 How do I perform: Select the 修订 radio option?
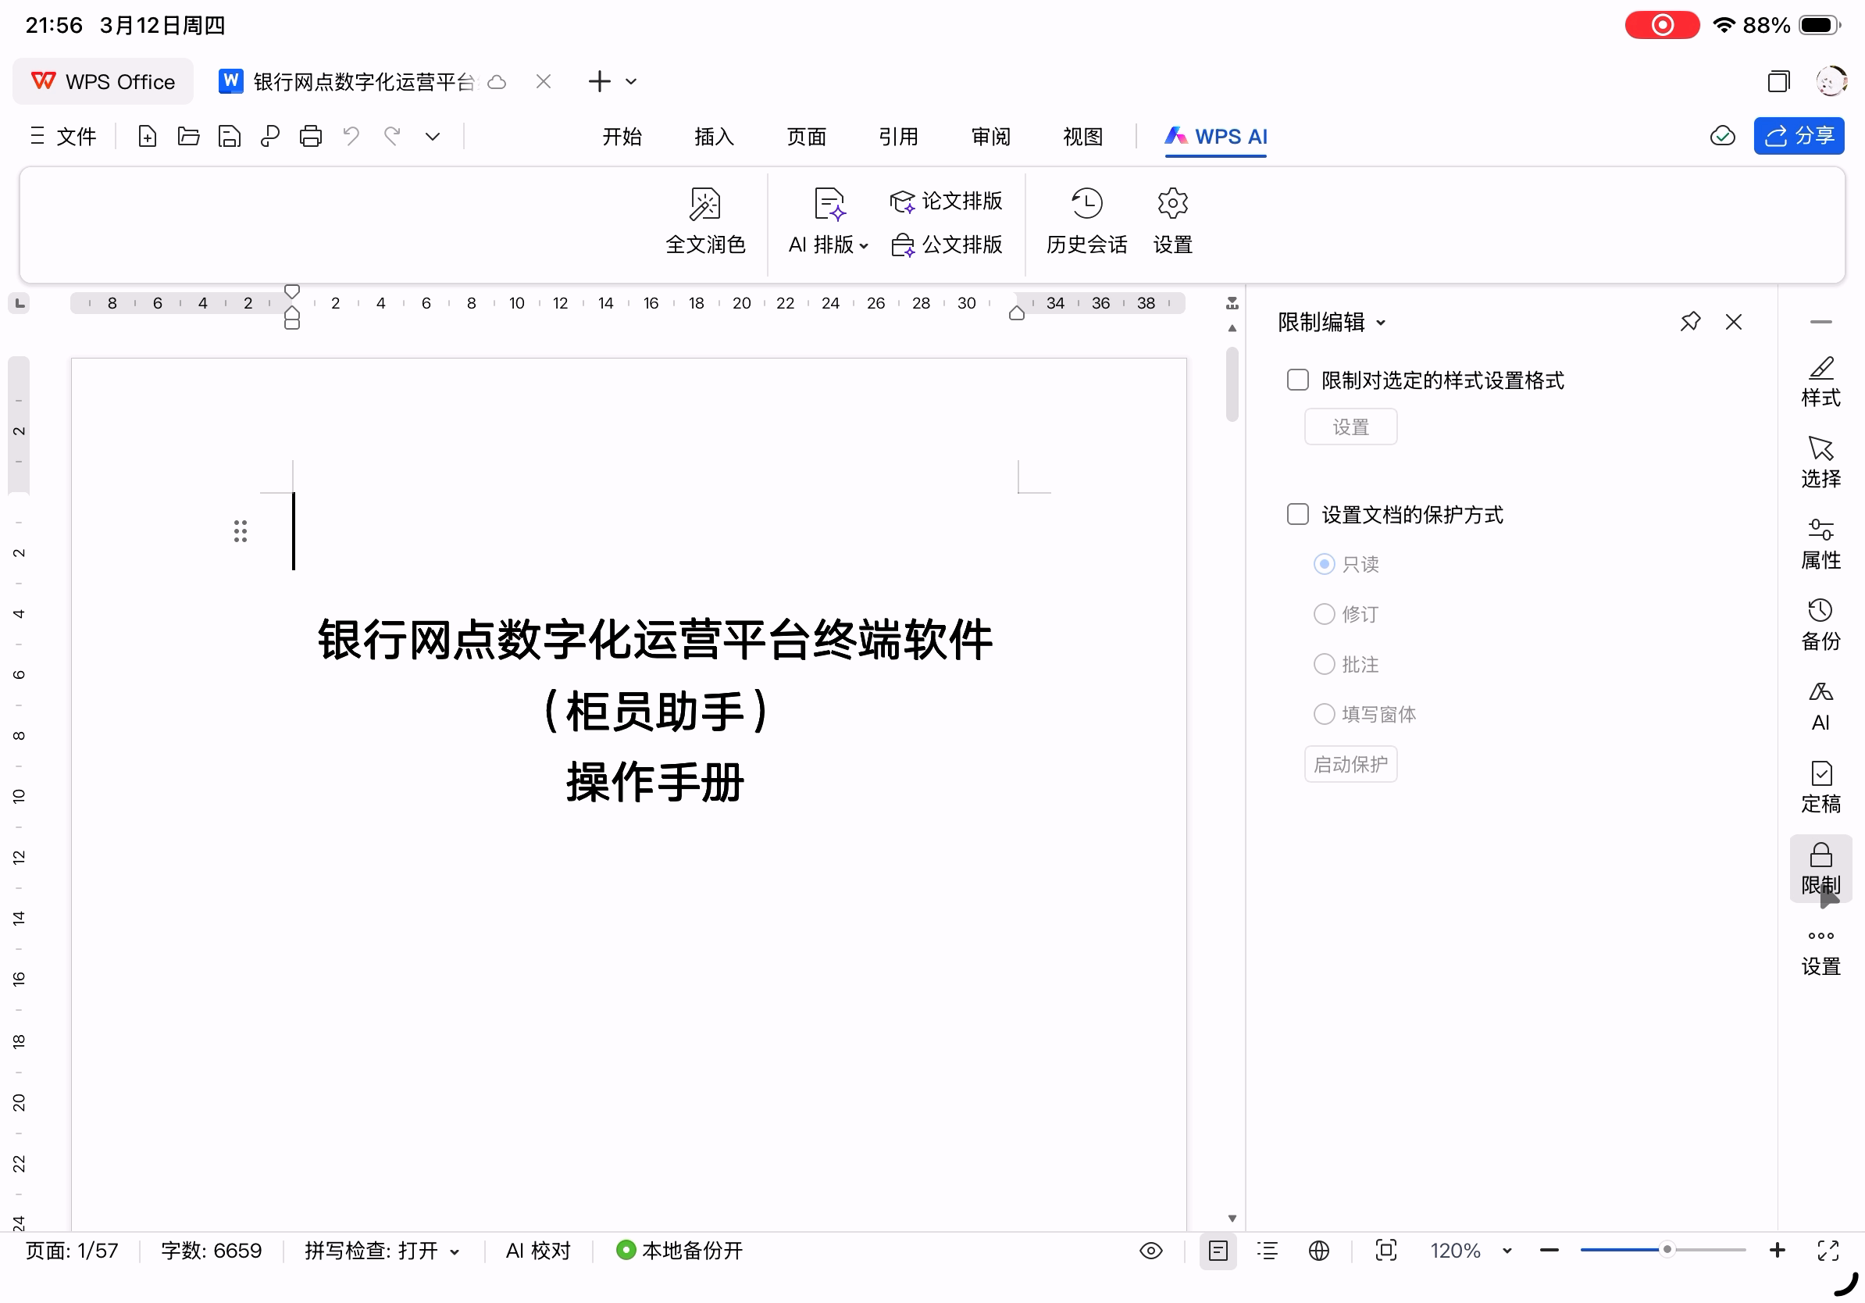[1323, 614]
